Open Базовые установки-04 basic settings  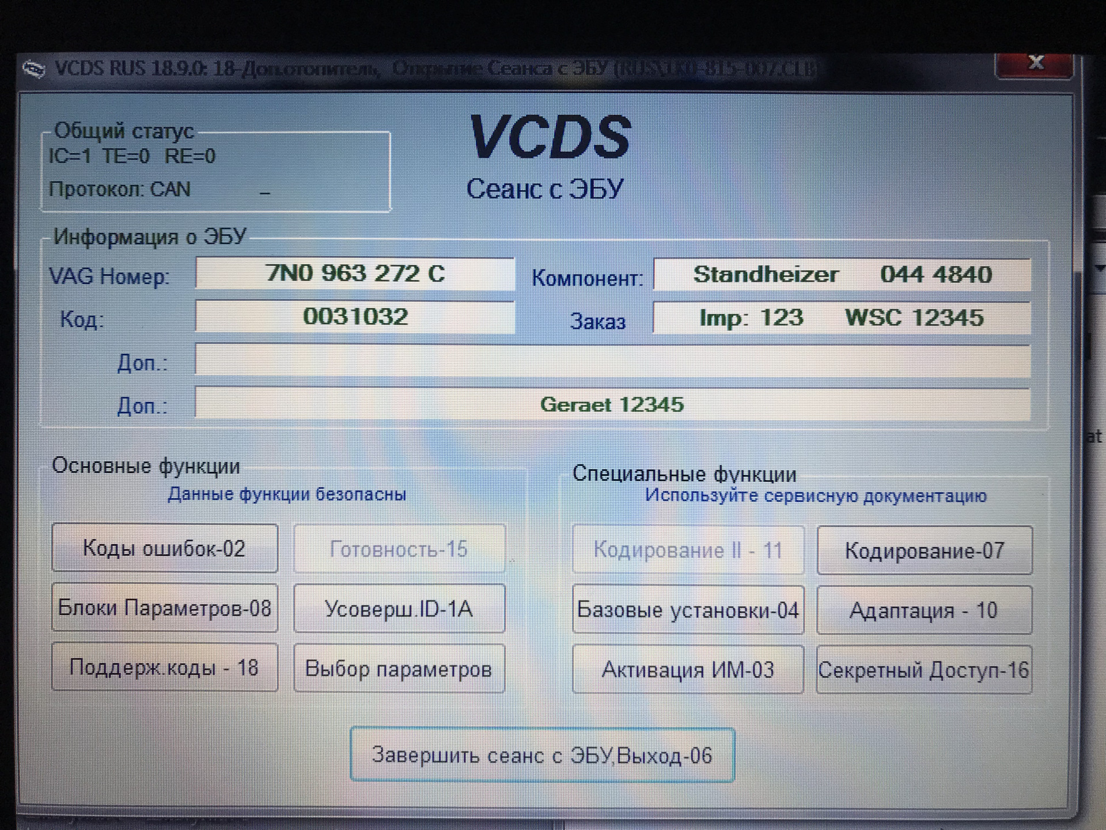(x=688, y=610)
